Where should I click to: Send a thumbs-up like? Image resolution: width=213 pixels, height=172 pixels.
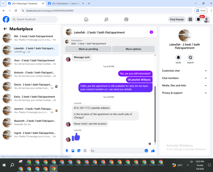tap(153, 151)
